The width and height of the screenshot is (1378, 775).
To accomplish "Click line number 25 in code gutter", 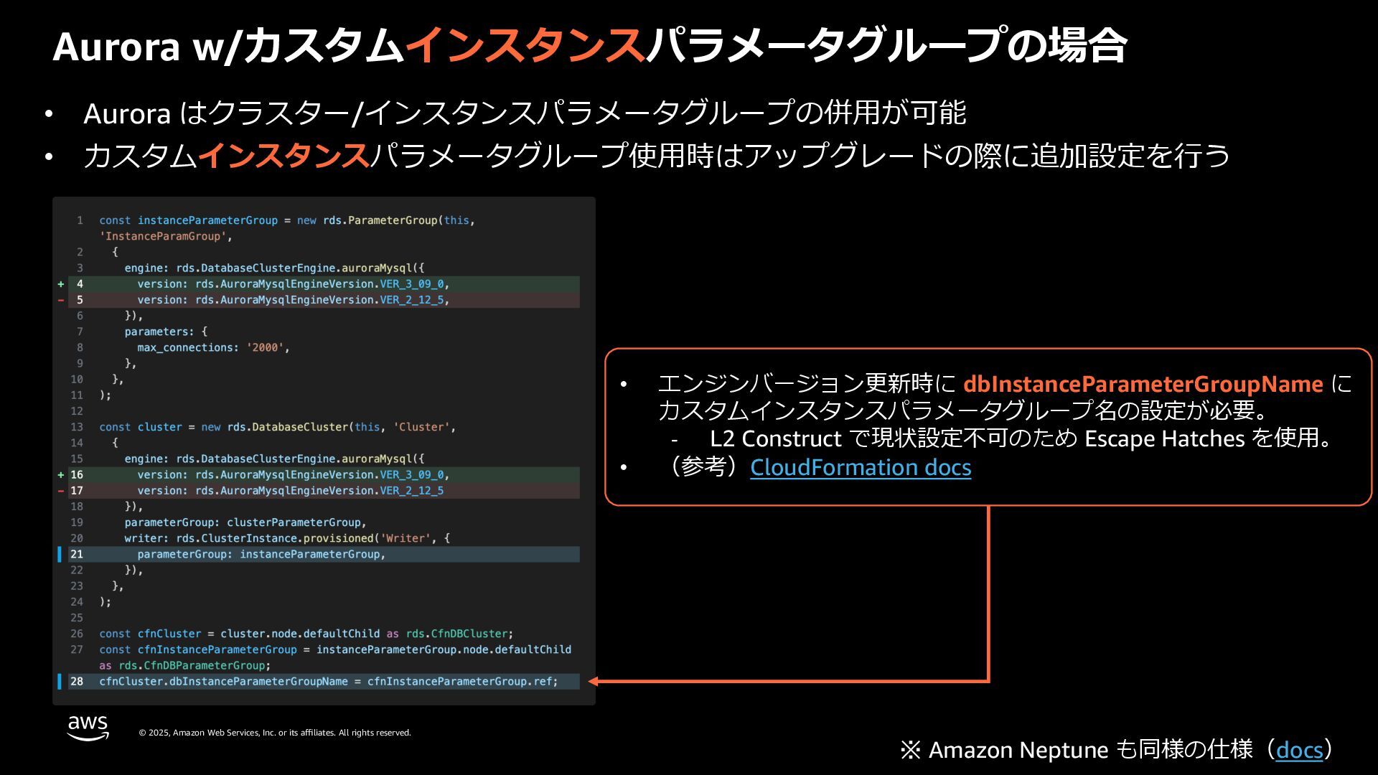I will click(x=77, y=618).
